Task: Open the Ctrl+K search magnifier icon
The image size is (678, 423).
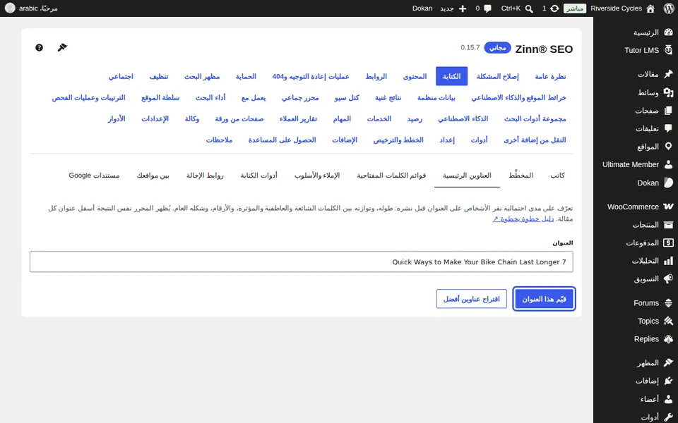Action: point(529,8)
